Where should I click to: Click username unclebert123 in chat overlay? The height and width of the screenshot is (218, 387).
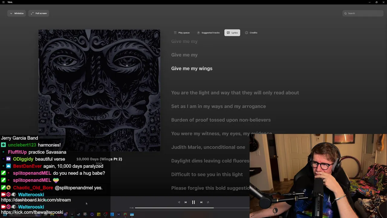pos(22,145)
